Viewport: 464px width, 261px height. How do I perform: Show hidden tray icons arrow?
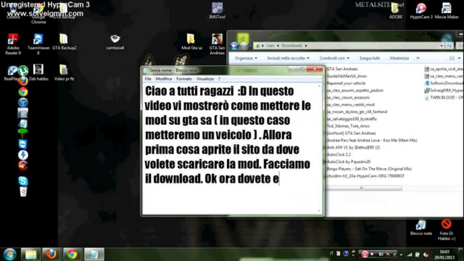[401, 254]
